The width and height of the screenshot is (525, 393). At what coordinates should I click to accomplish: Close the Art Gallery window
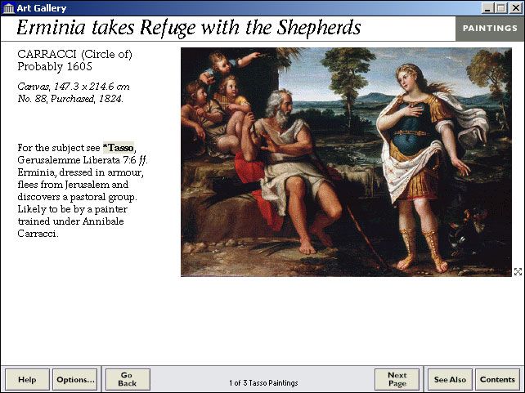(516, 8)
